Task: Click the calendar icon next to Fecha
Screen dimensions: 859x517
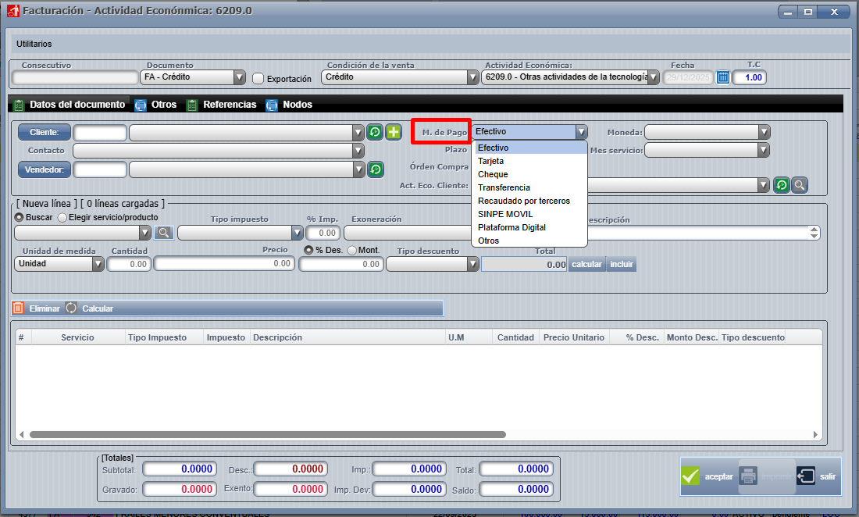Action: [x=722, y=77]
